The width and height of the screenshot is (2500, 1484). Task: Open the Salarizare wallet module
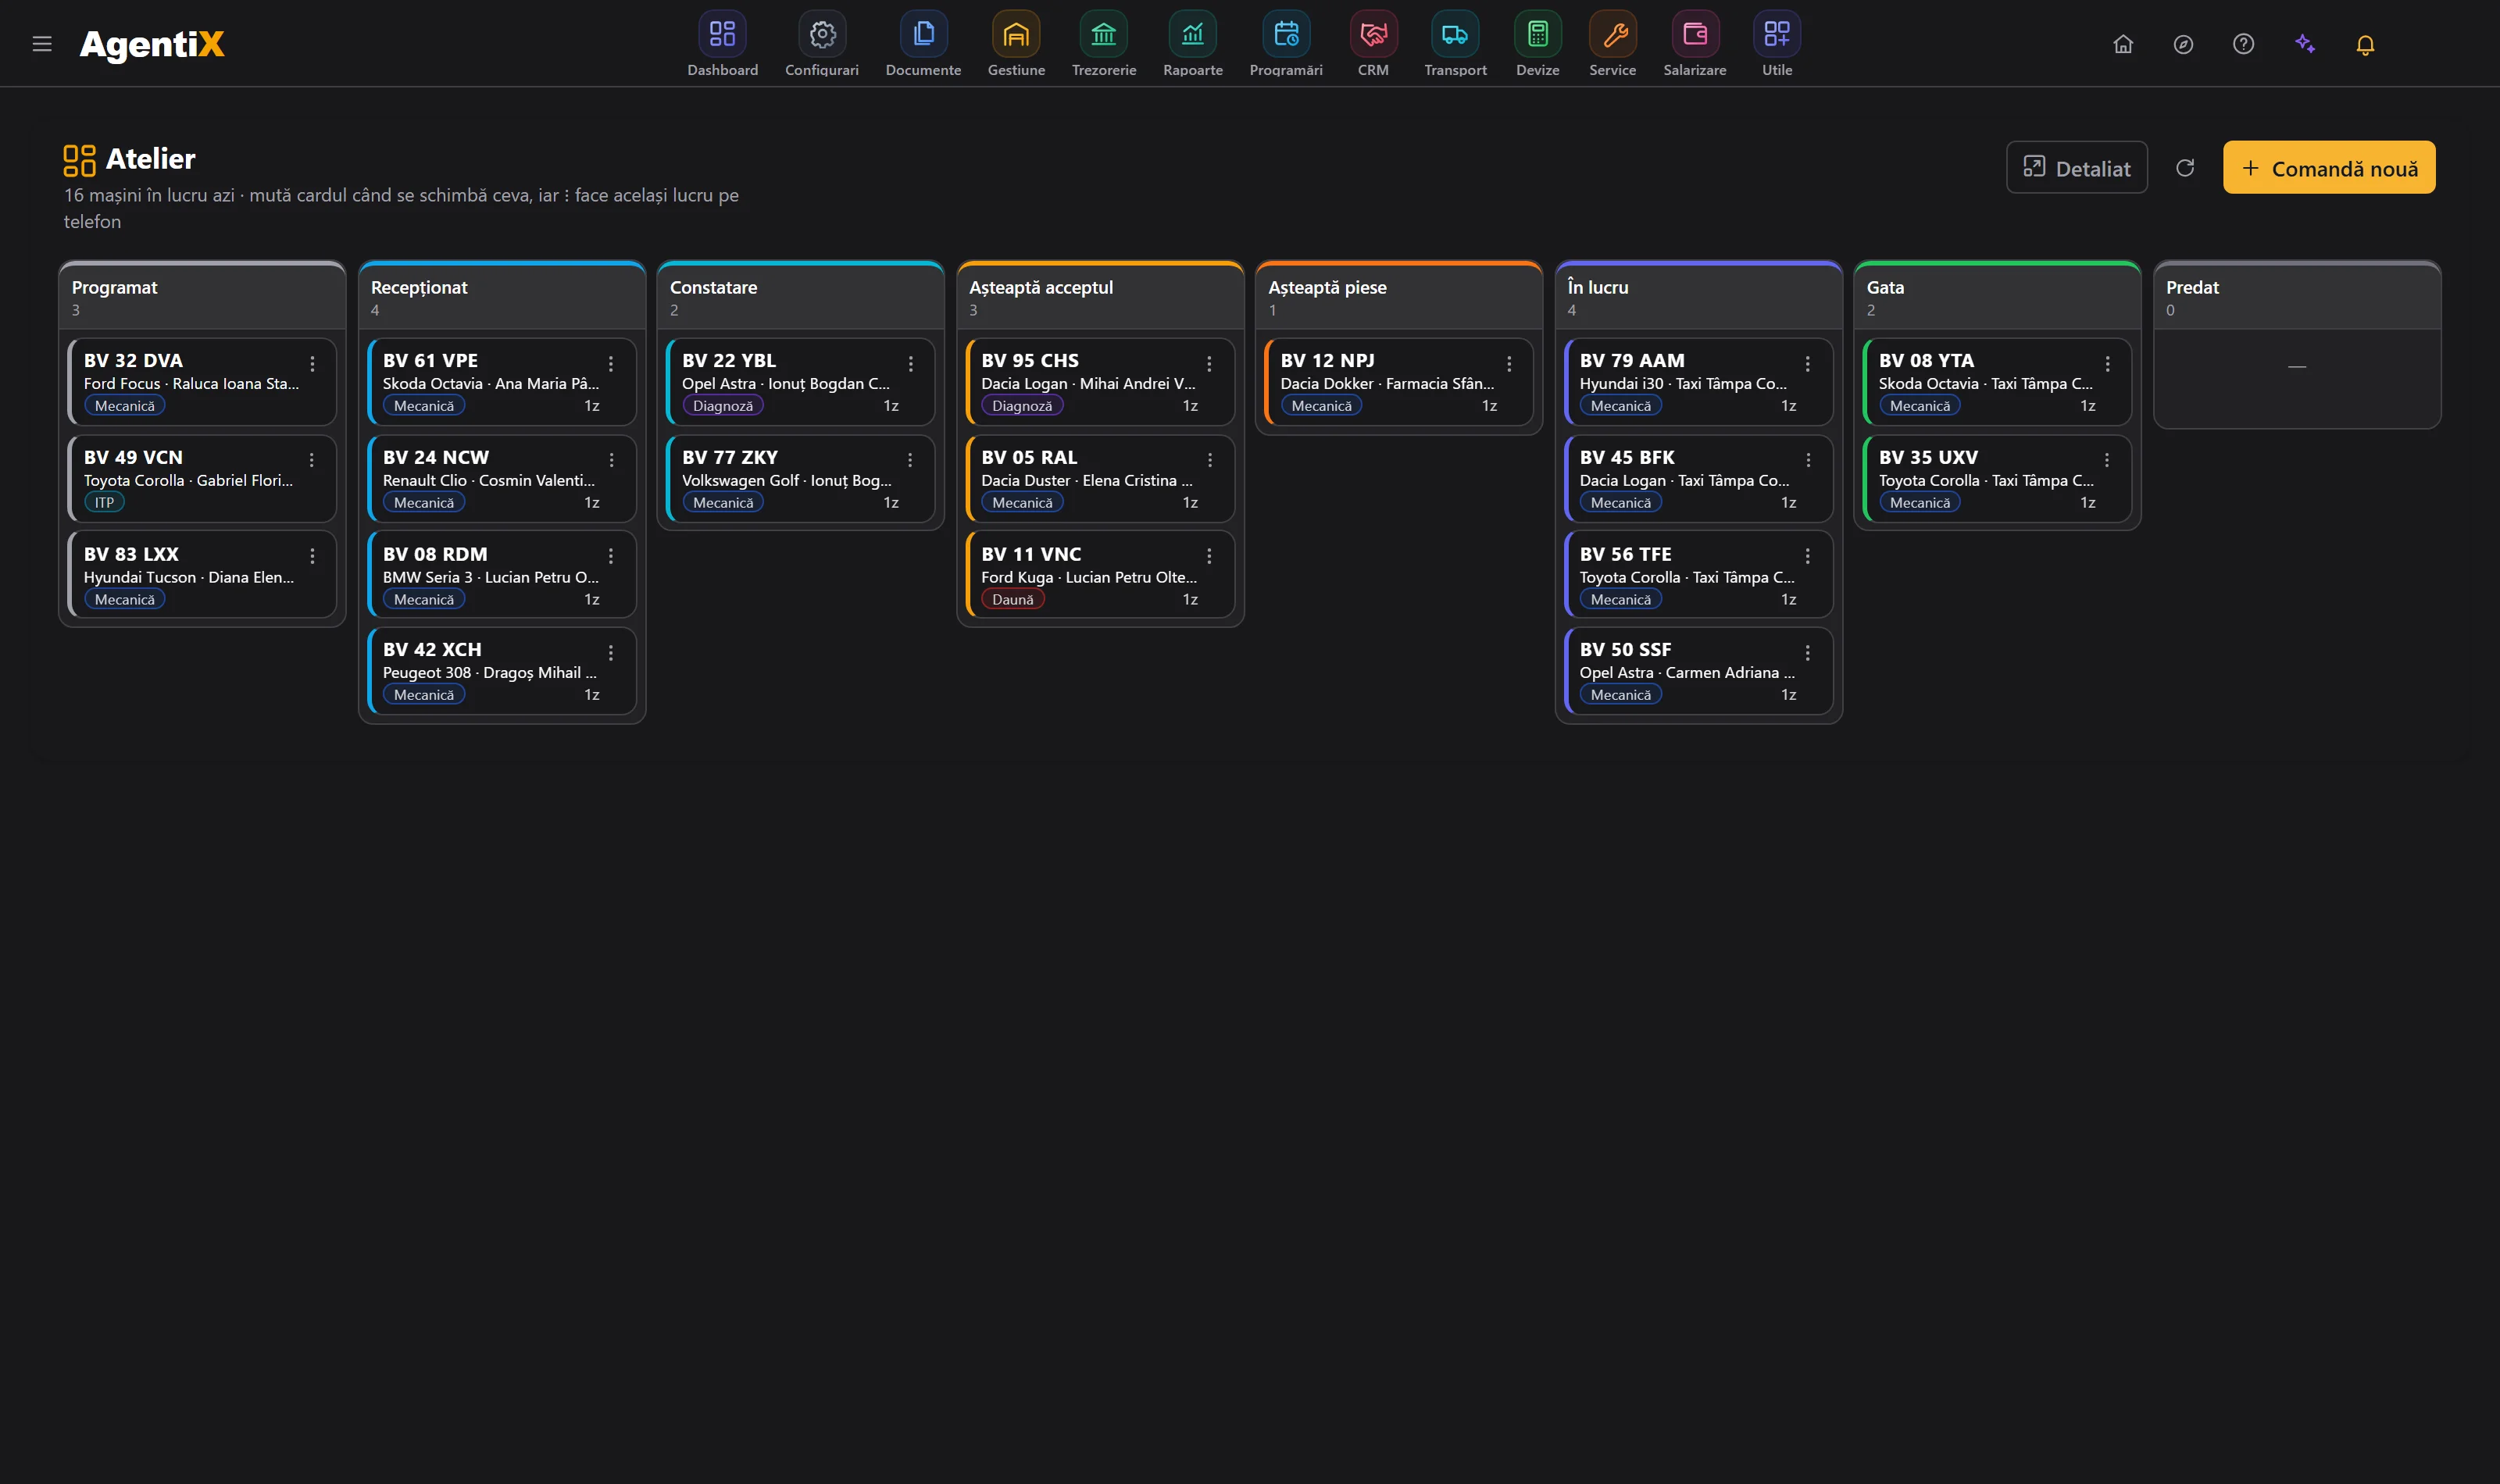(1694, 45)
